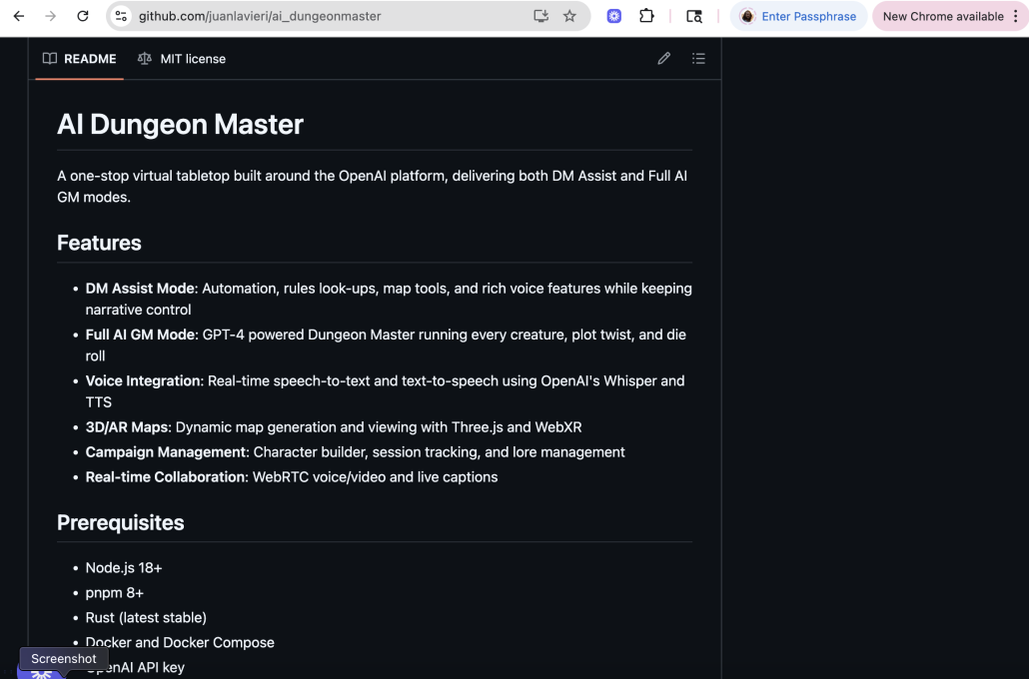Image resolution: width=1029 pixels, height=679 pixels.
Task: Click the Enter Passphrase profile button
Action: [798, 16]
